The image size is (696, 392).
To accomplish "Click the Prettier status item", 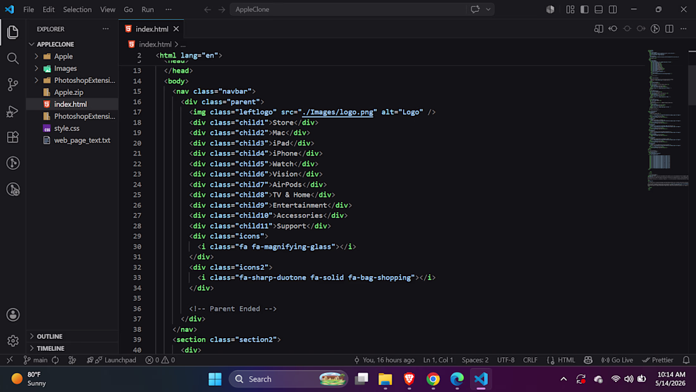I will (658, 360).
